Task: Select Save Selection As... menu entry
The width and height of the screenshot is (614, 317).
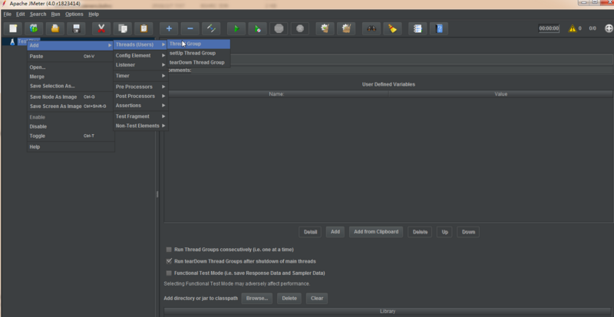Action: point(71,86)
